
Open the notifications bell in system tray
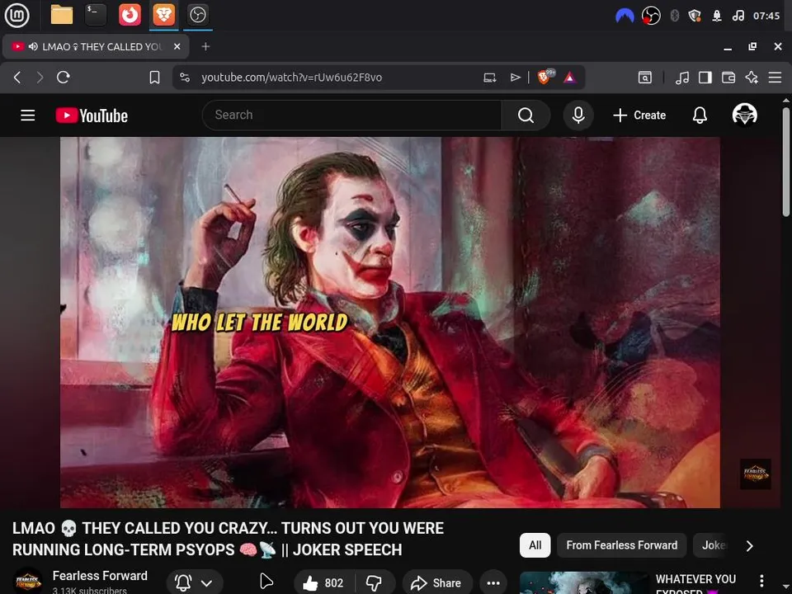pos(717,16)
